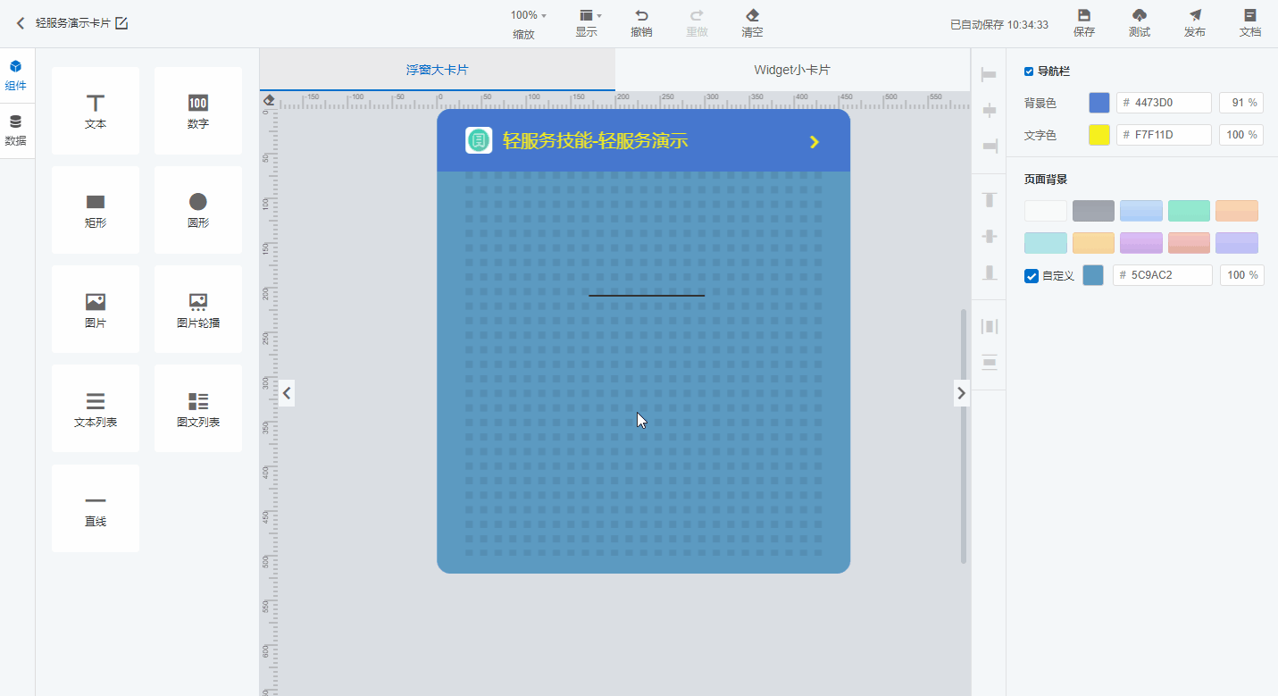Click the align top icon

point(989,200)
